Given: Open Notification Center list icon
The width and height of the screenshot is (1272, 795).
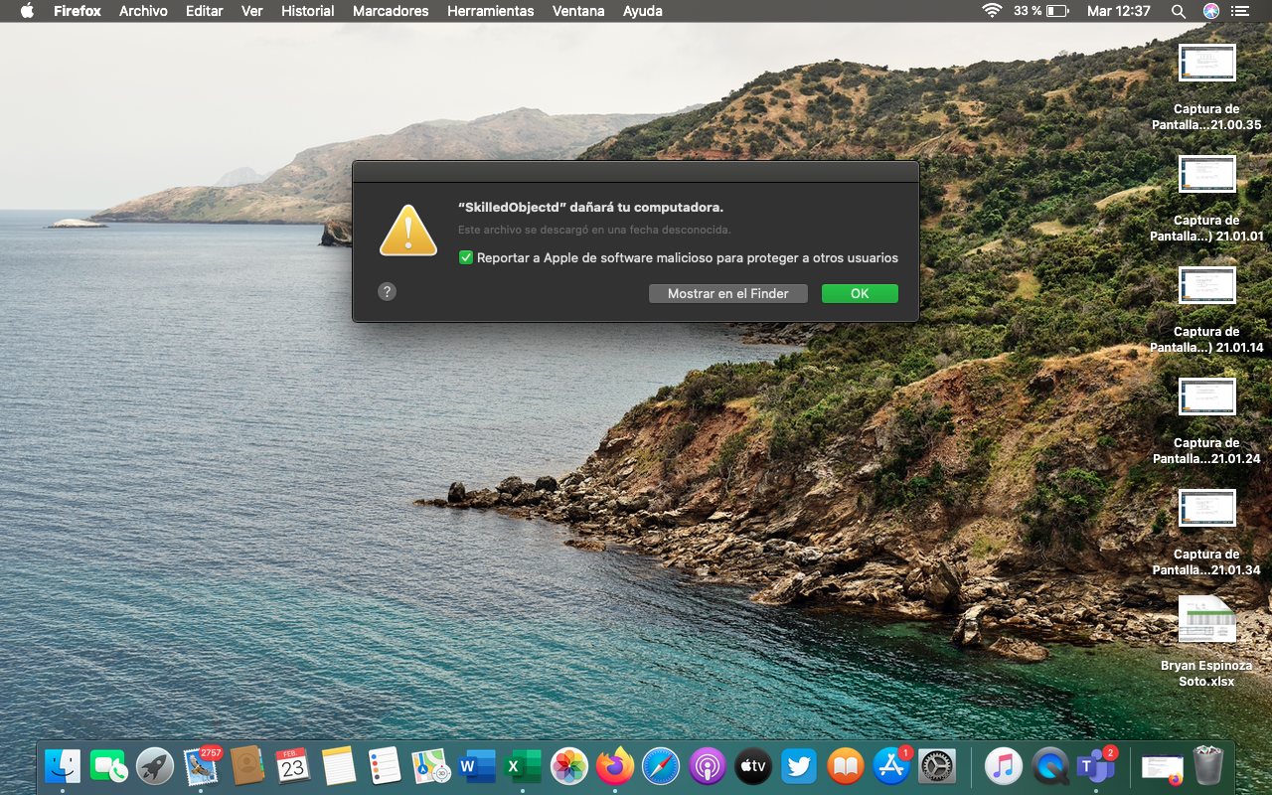Looking at the screenshot, I should (1240, 11).
